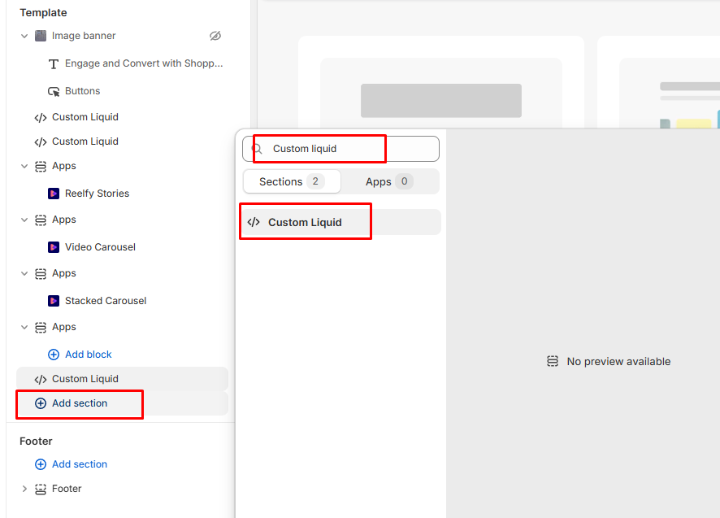Click the Add block link
The height and width of the screenshot is (518, 720).
[88, 355]
